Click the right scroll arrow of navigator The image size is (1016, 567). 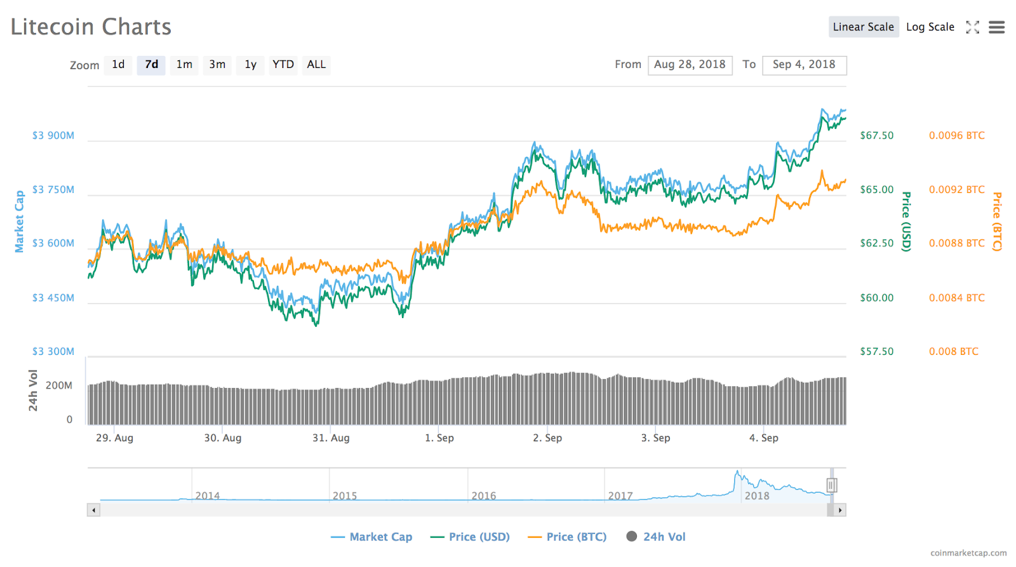coord(840,510)
